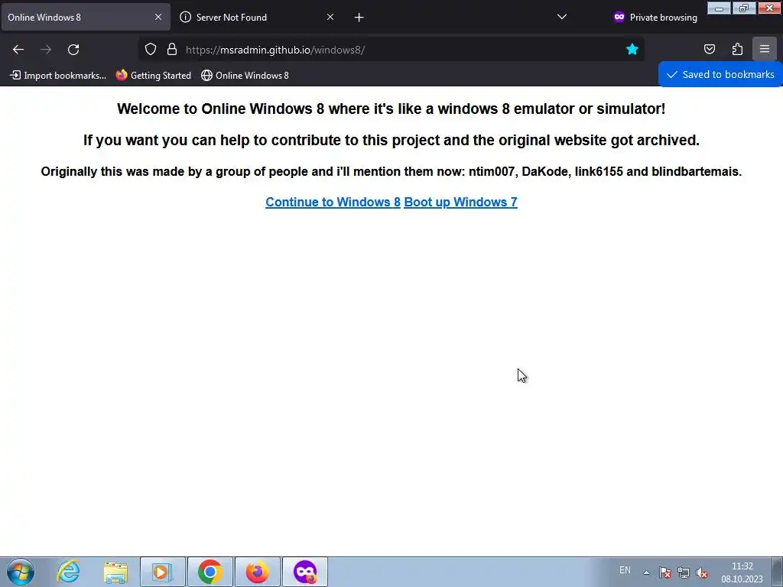The height and width of the screenshot is (587, 783).
Task: Open Windows Explorer from the taskbar
Action: [x=115, y=572]
